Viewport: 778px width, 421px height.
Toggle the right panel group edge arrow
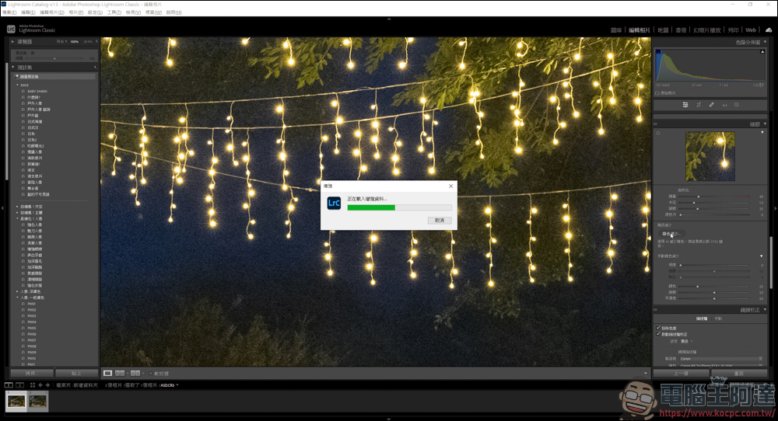(x=776, y=208)
